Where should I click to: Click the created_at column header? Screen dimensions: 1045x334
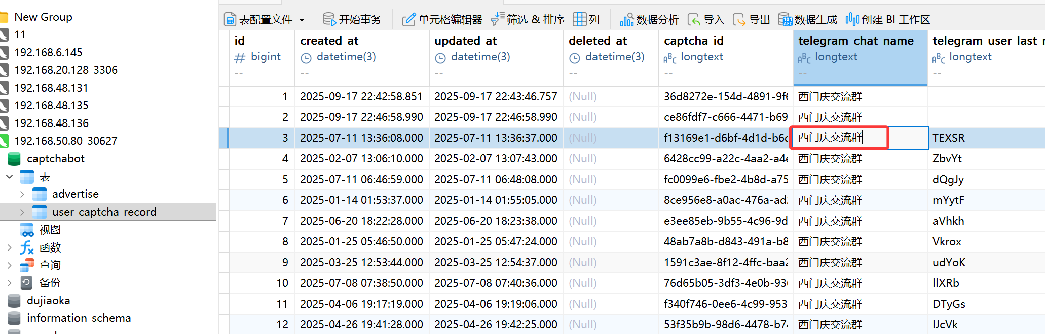(x=361, y=57)
